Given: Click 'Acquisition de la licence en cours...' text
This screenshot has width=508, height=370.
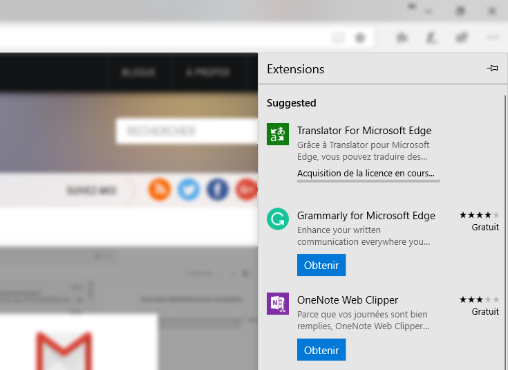Looking at the screenshot, I should 366,173.
